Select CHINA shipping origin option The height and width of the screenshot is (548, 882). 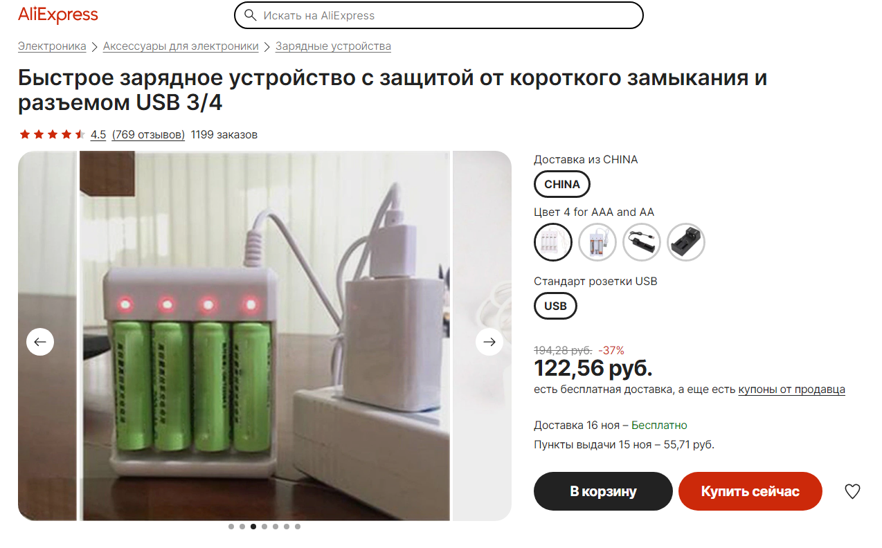click(562, 184)
